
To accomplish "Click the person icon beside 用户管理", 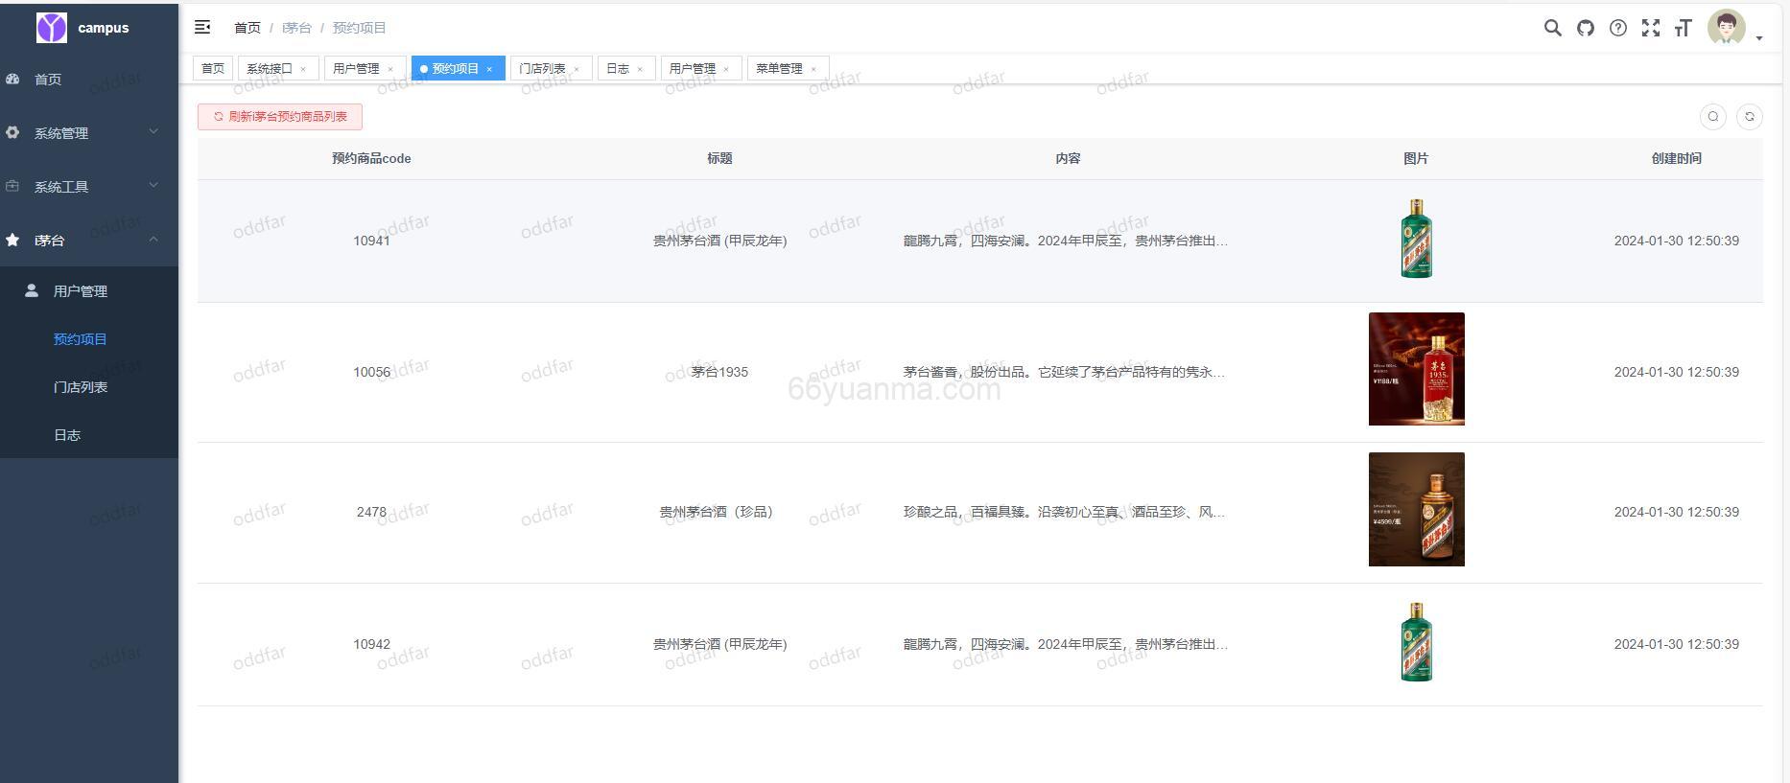I will coord(32,289).
